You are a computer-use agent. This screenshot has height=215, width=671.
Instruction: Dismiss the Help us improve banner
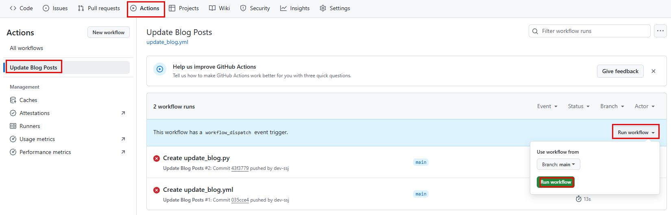(654, 71)
